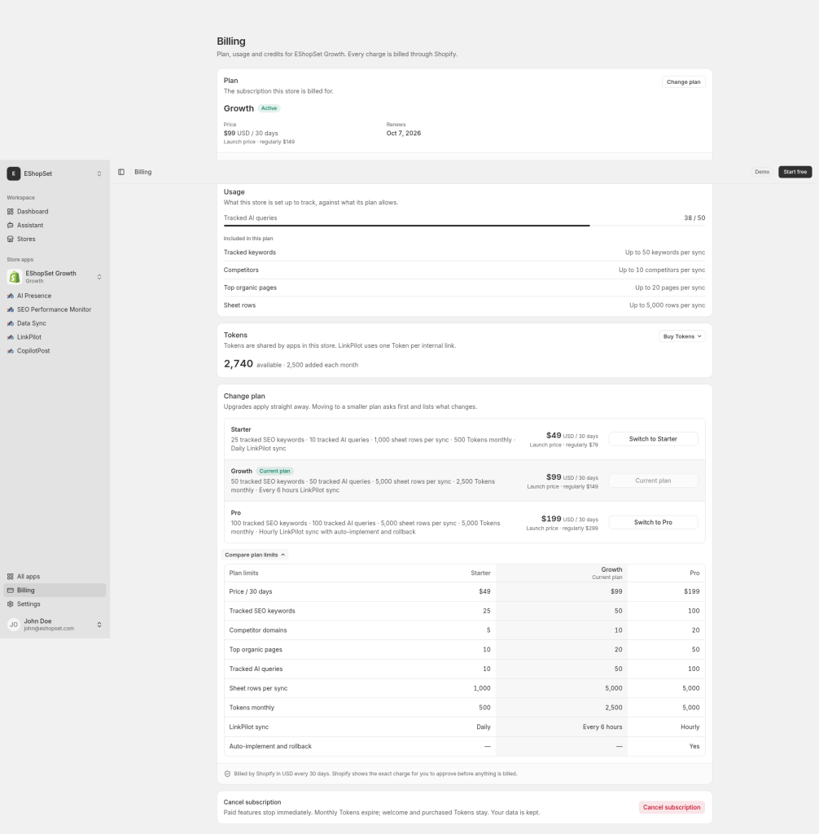Viewport: 819px width, 834px height.
Task: Click the '2,740' available tokens number
Action: coord(239,364)
